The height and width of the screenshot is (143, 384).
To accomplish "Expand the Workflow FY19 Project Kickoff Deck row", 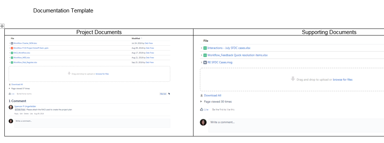I will tap(10, 48).
